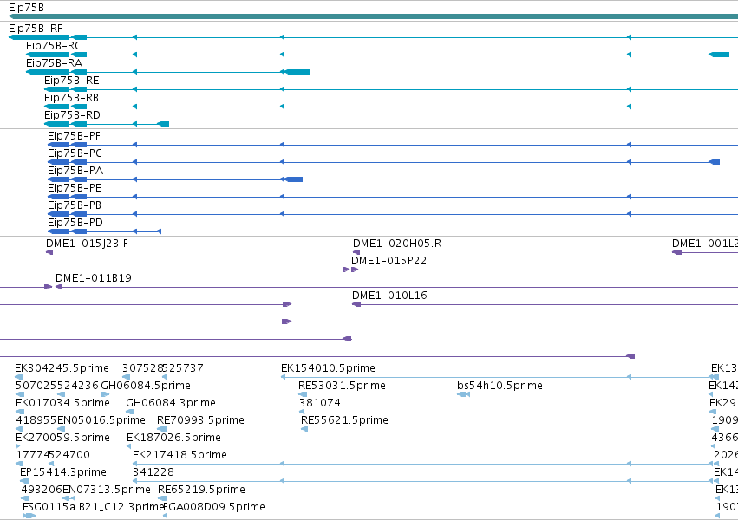The image size is (738, 520).
Task: Select the Eip75B-RA transcript label
Action: 54,63
